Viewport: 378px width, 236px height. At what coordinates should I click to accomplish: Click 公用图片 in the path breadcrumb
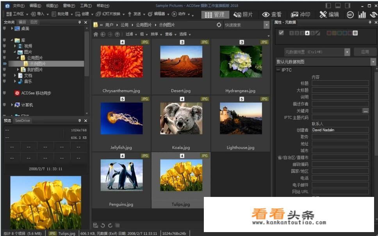(144, 25)
